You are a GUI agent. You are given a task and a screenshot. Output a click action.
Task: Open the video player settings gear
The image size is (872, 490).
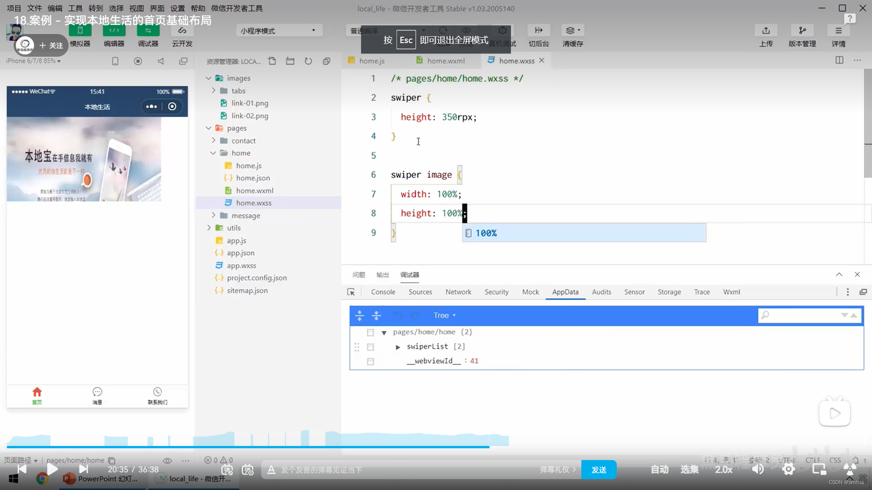point(788,469)
